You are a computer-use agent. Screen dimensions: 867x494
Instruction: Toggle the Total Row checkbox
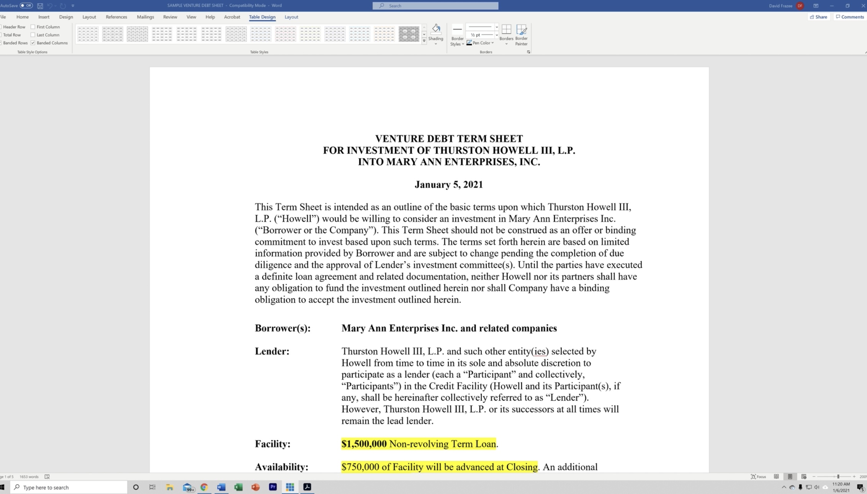pyautogui.click(x=1, y=35)
